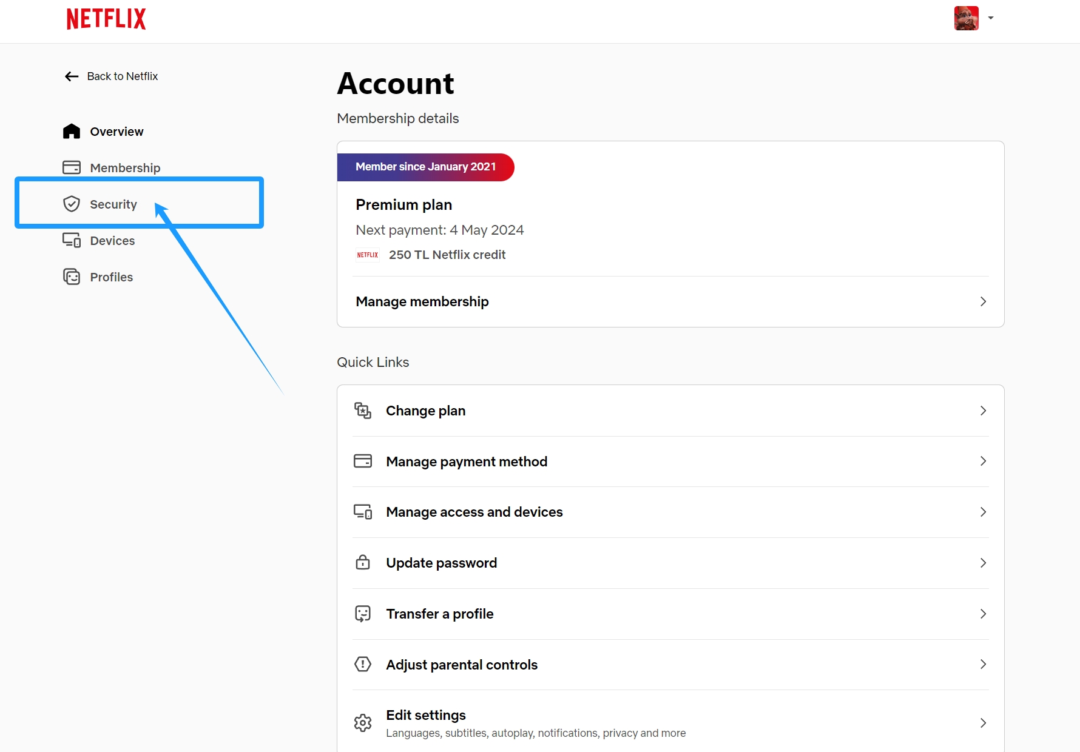Viewport: 1080px width, 752px height.
Task: Click the Edit settings gear icon
Action: pos(363,723)
